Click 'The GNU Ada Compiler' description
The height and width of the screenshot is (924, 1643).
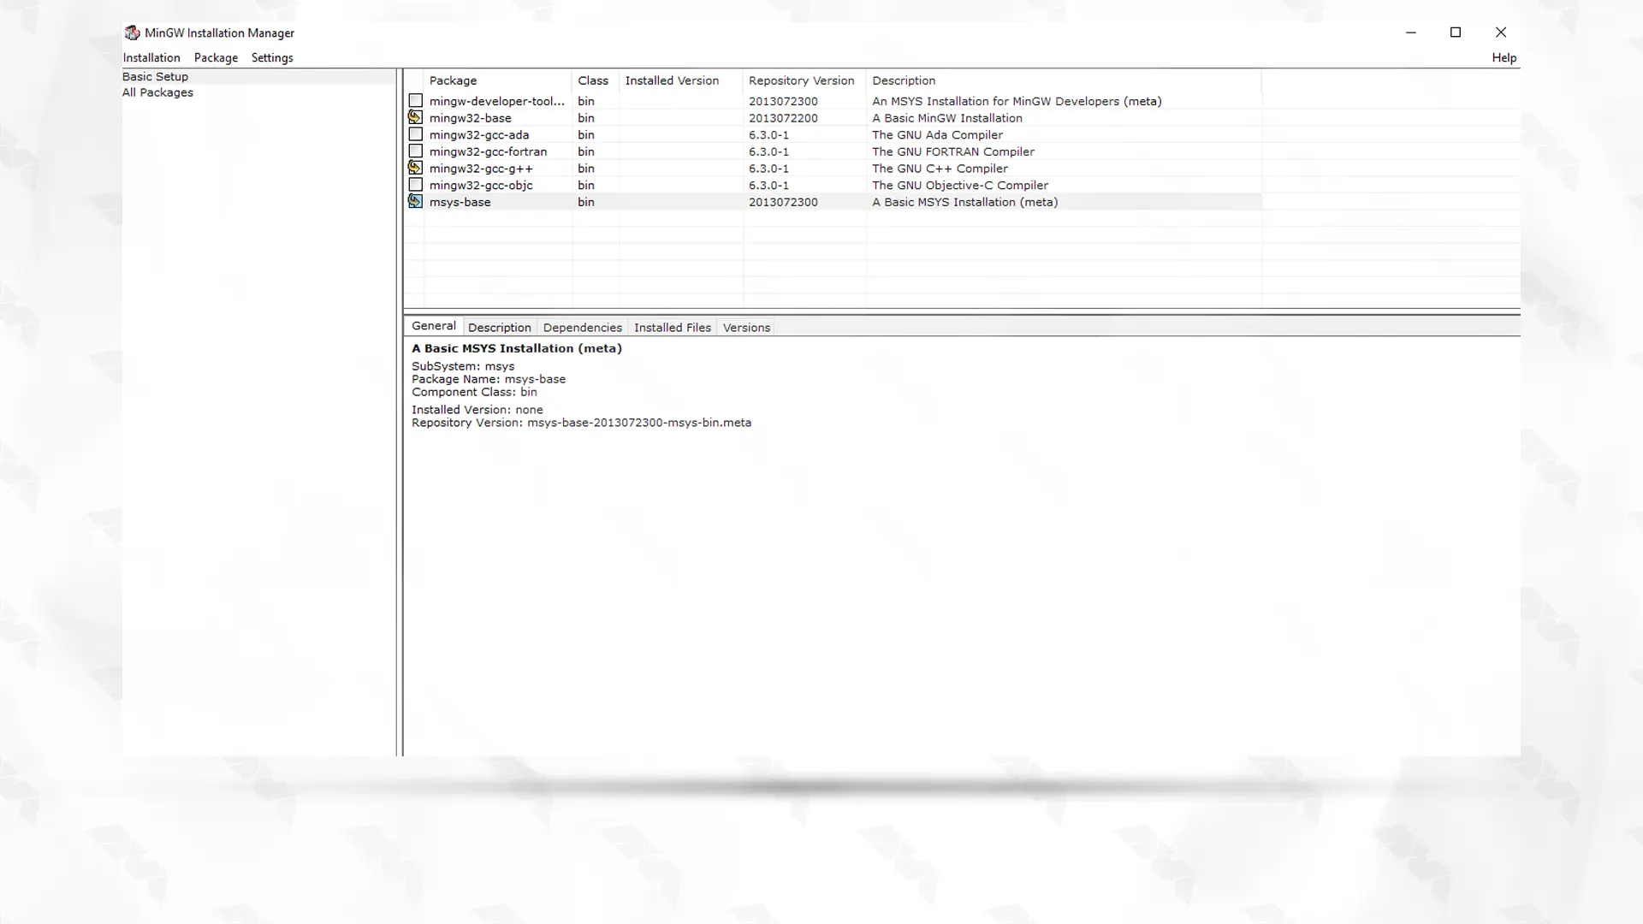pos(937,134)
